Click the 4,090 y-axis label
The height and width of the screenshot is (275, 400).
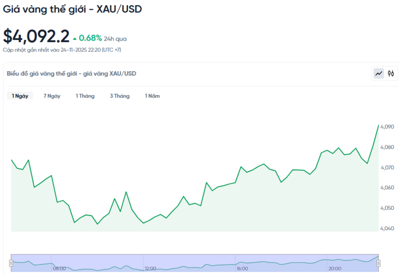(x=387, y=127)
